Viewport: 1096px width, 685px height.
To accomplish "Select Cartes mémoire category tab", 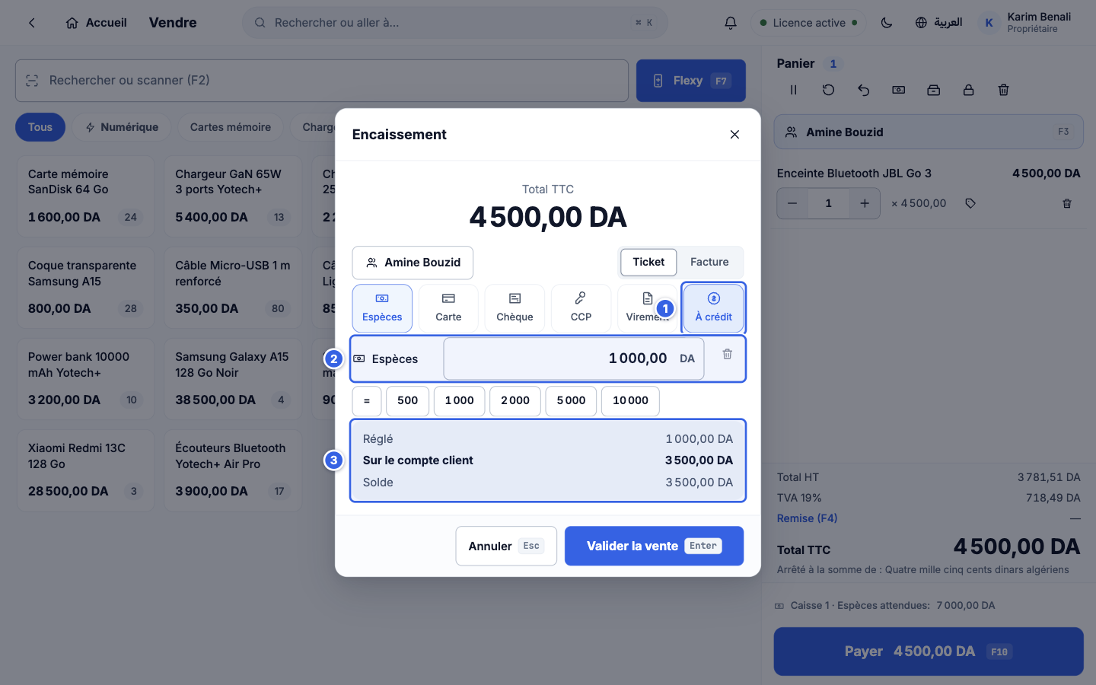I will (231, 127).
